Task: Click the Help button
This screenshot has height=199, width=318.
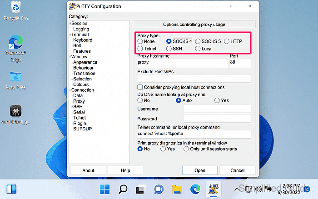Action: [x=125, y=170]
